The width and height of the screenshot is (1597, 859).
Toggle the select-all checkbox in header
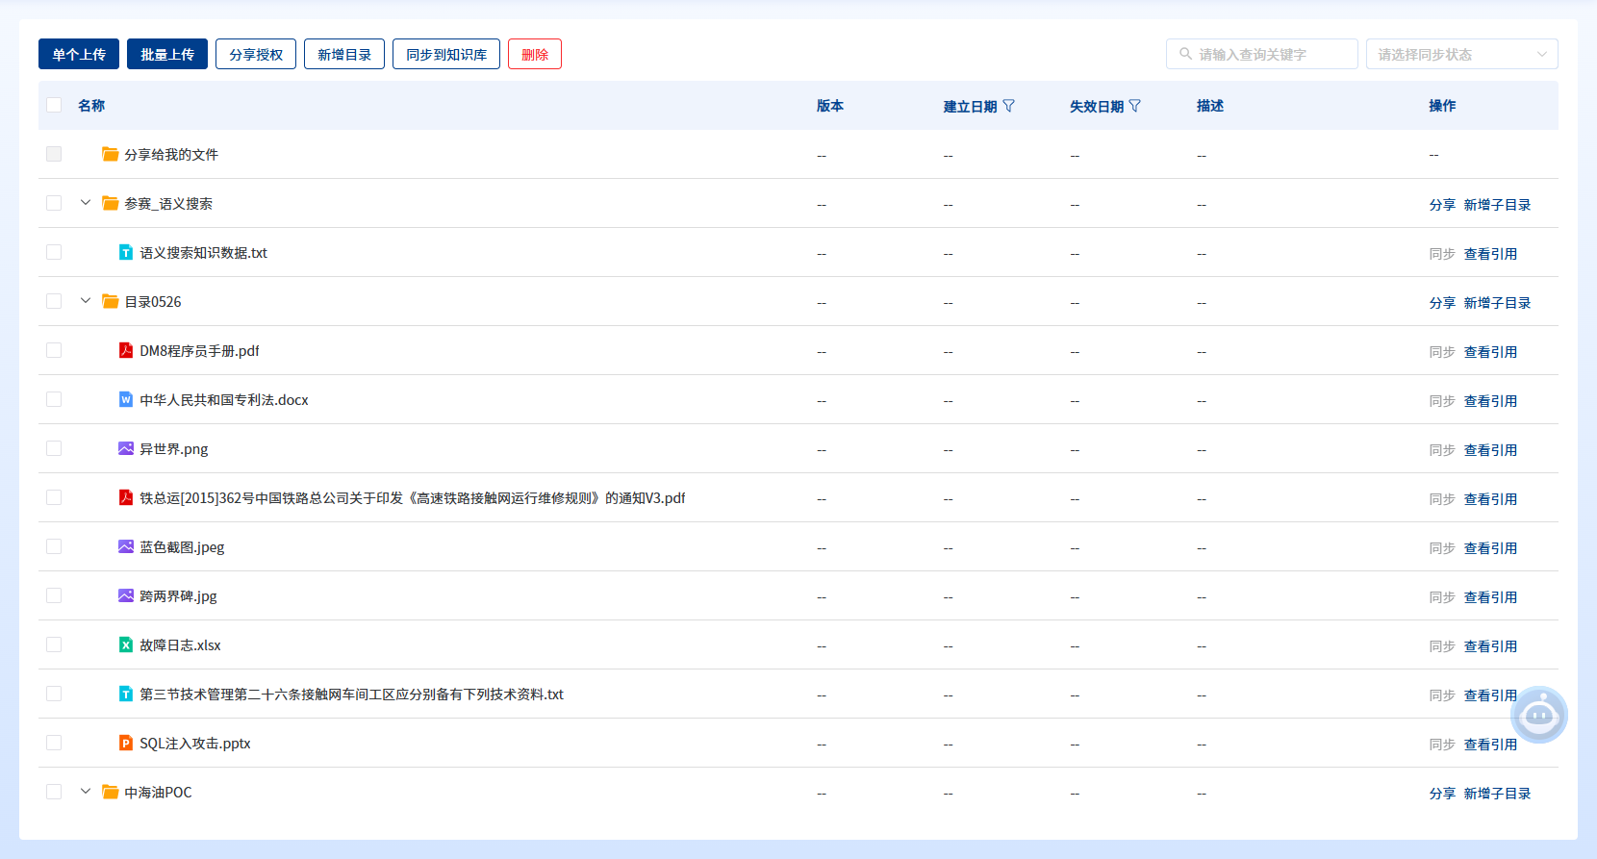coord(54,105)
